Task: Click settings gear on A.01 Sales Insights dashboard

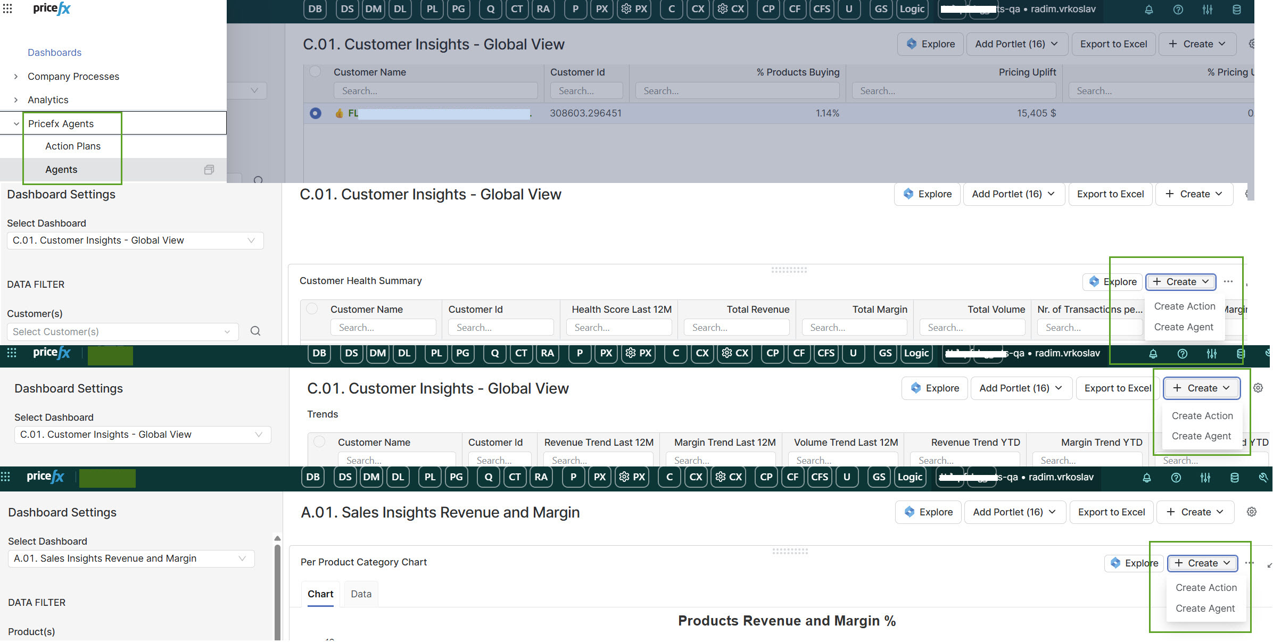Action: [x=1252, y=512]
